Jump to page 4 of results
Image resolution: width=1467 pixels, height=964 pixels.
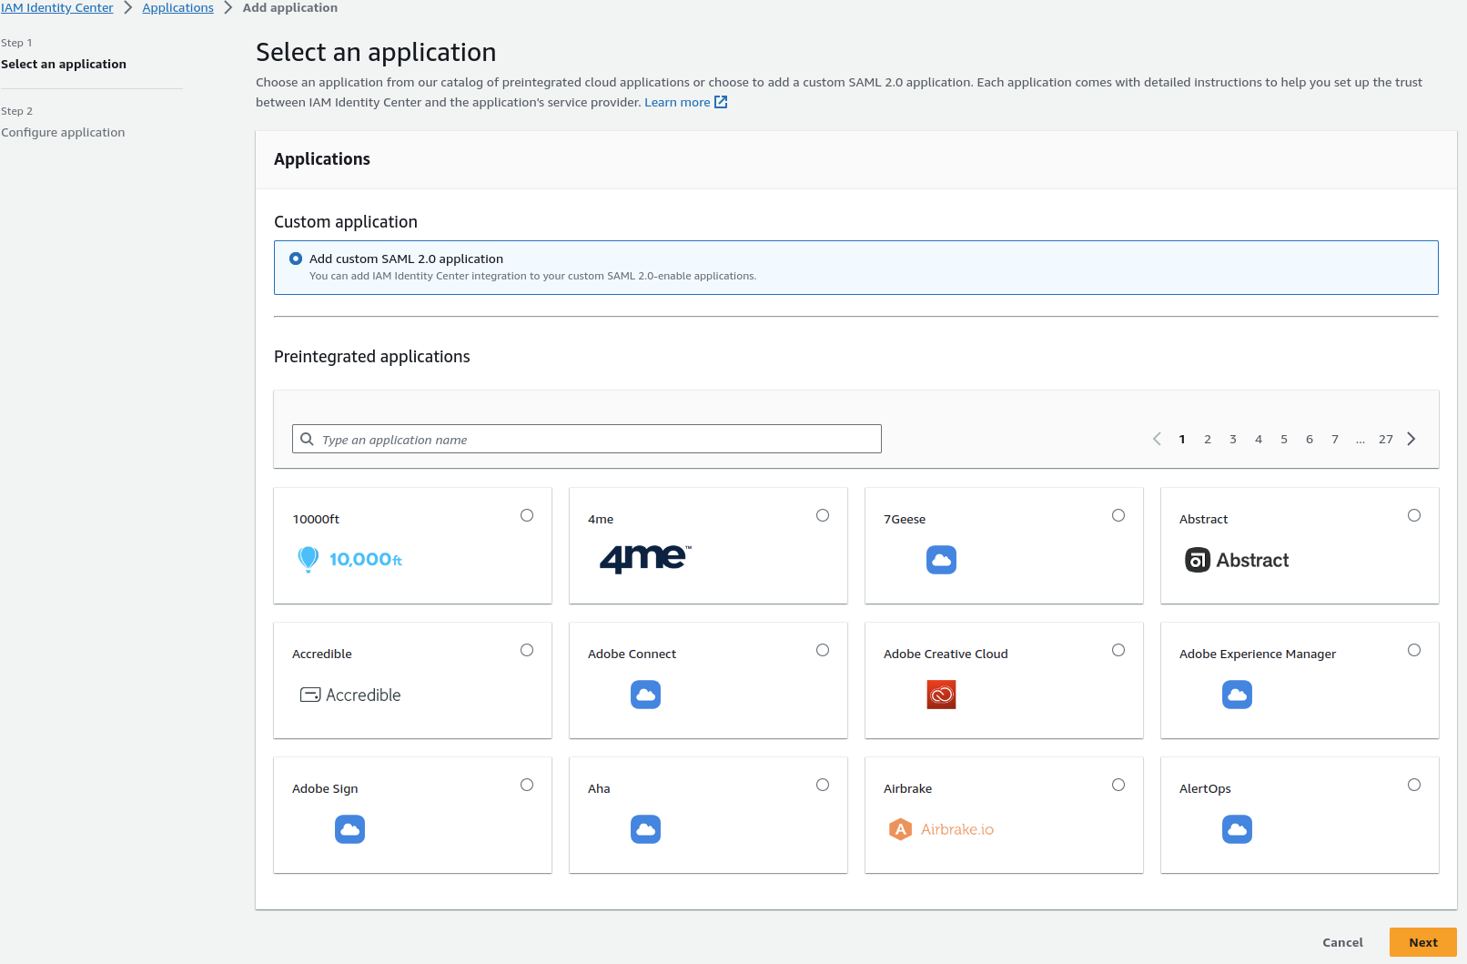pyautogui.click(x=1259, y=439)
